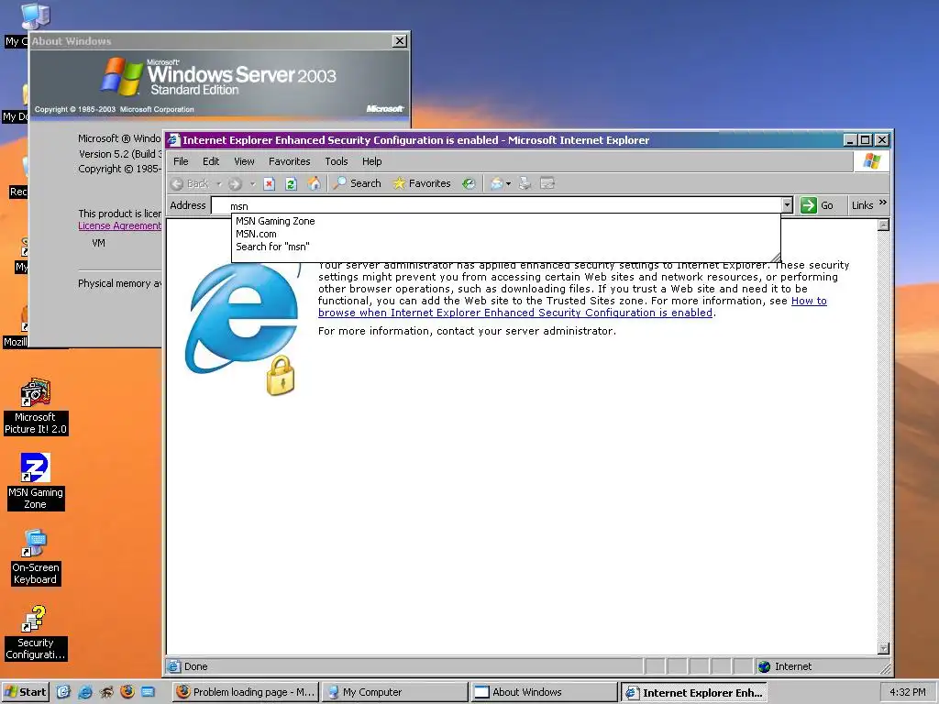
Task: Go to the Home page icon
Action: pyautogui.click(x=314, y=183)
